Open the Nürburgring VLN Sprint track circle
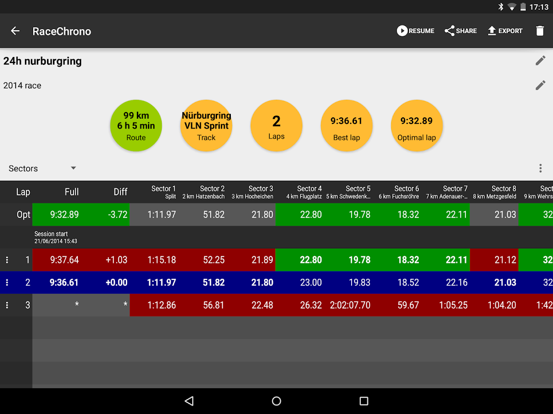 pyautogui.click(x=206, y=125)
